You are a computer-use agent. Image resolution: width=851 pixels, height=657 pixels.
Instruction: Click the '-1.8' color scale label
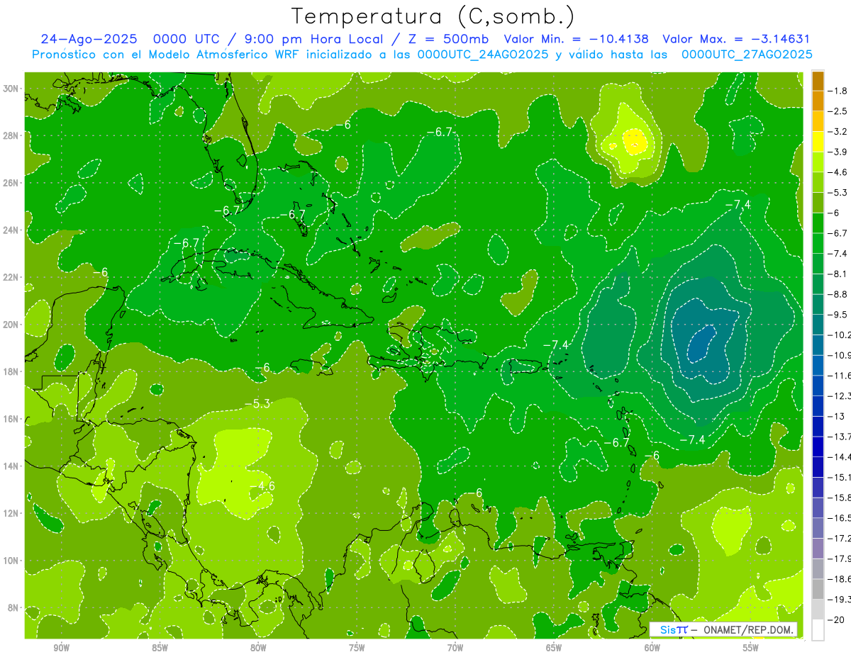click(x=838, y=91)
